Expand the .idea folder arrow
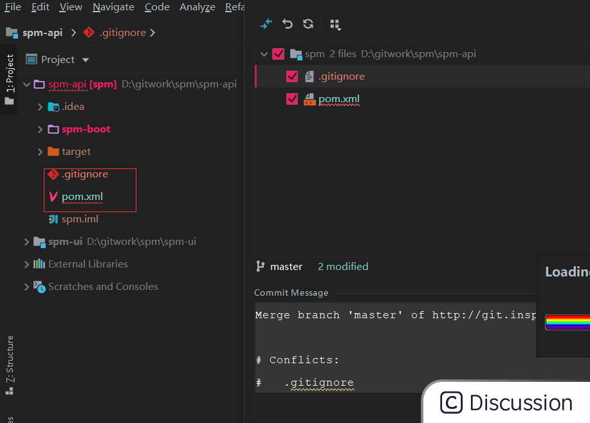Image resolution: width=590 pixels, height=423 pixels. [41, 107]
